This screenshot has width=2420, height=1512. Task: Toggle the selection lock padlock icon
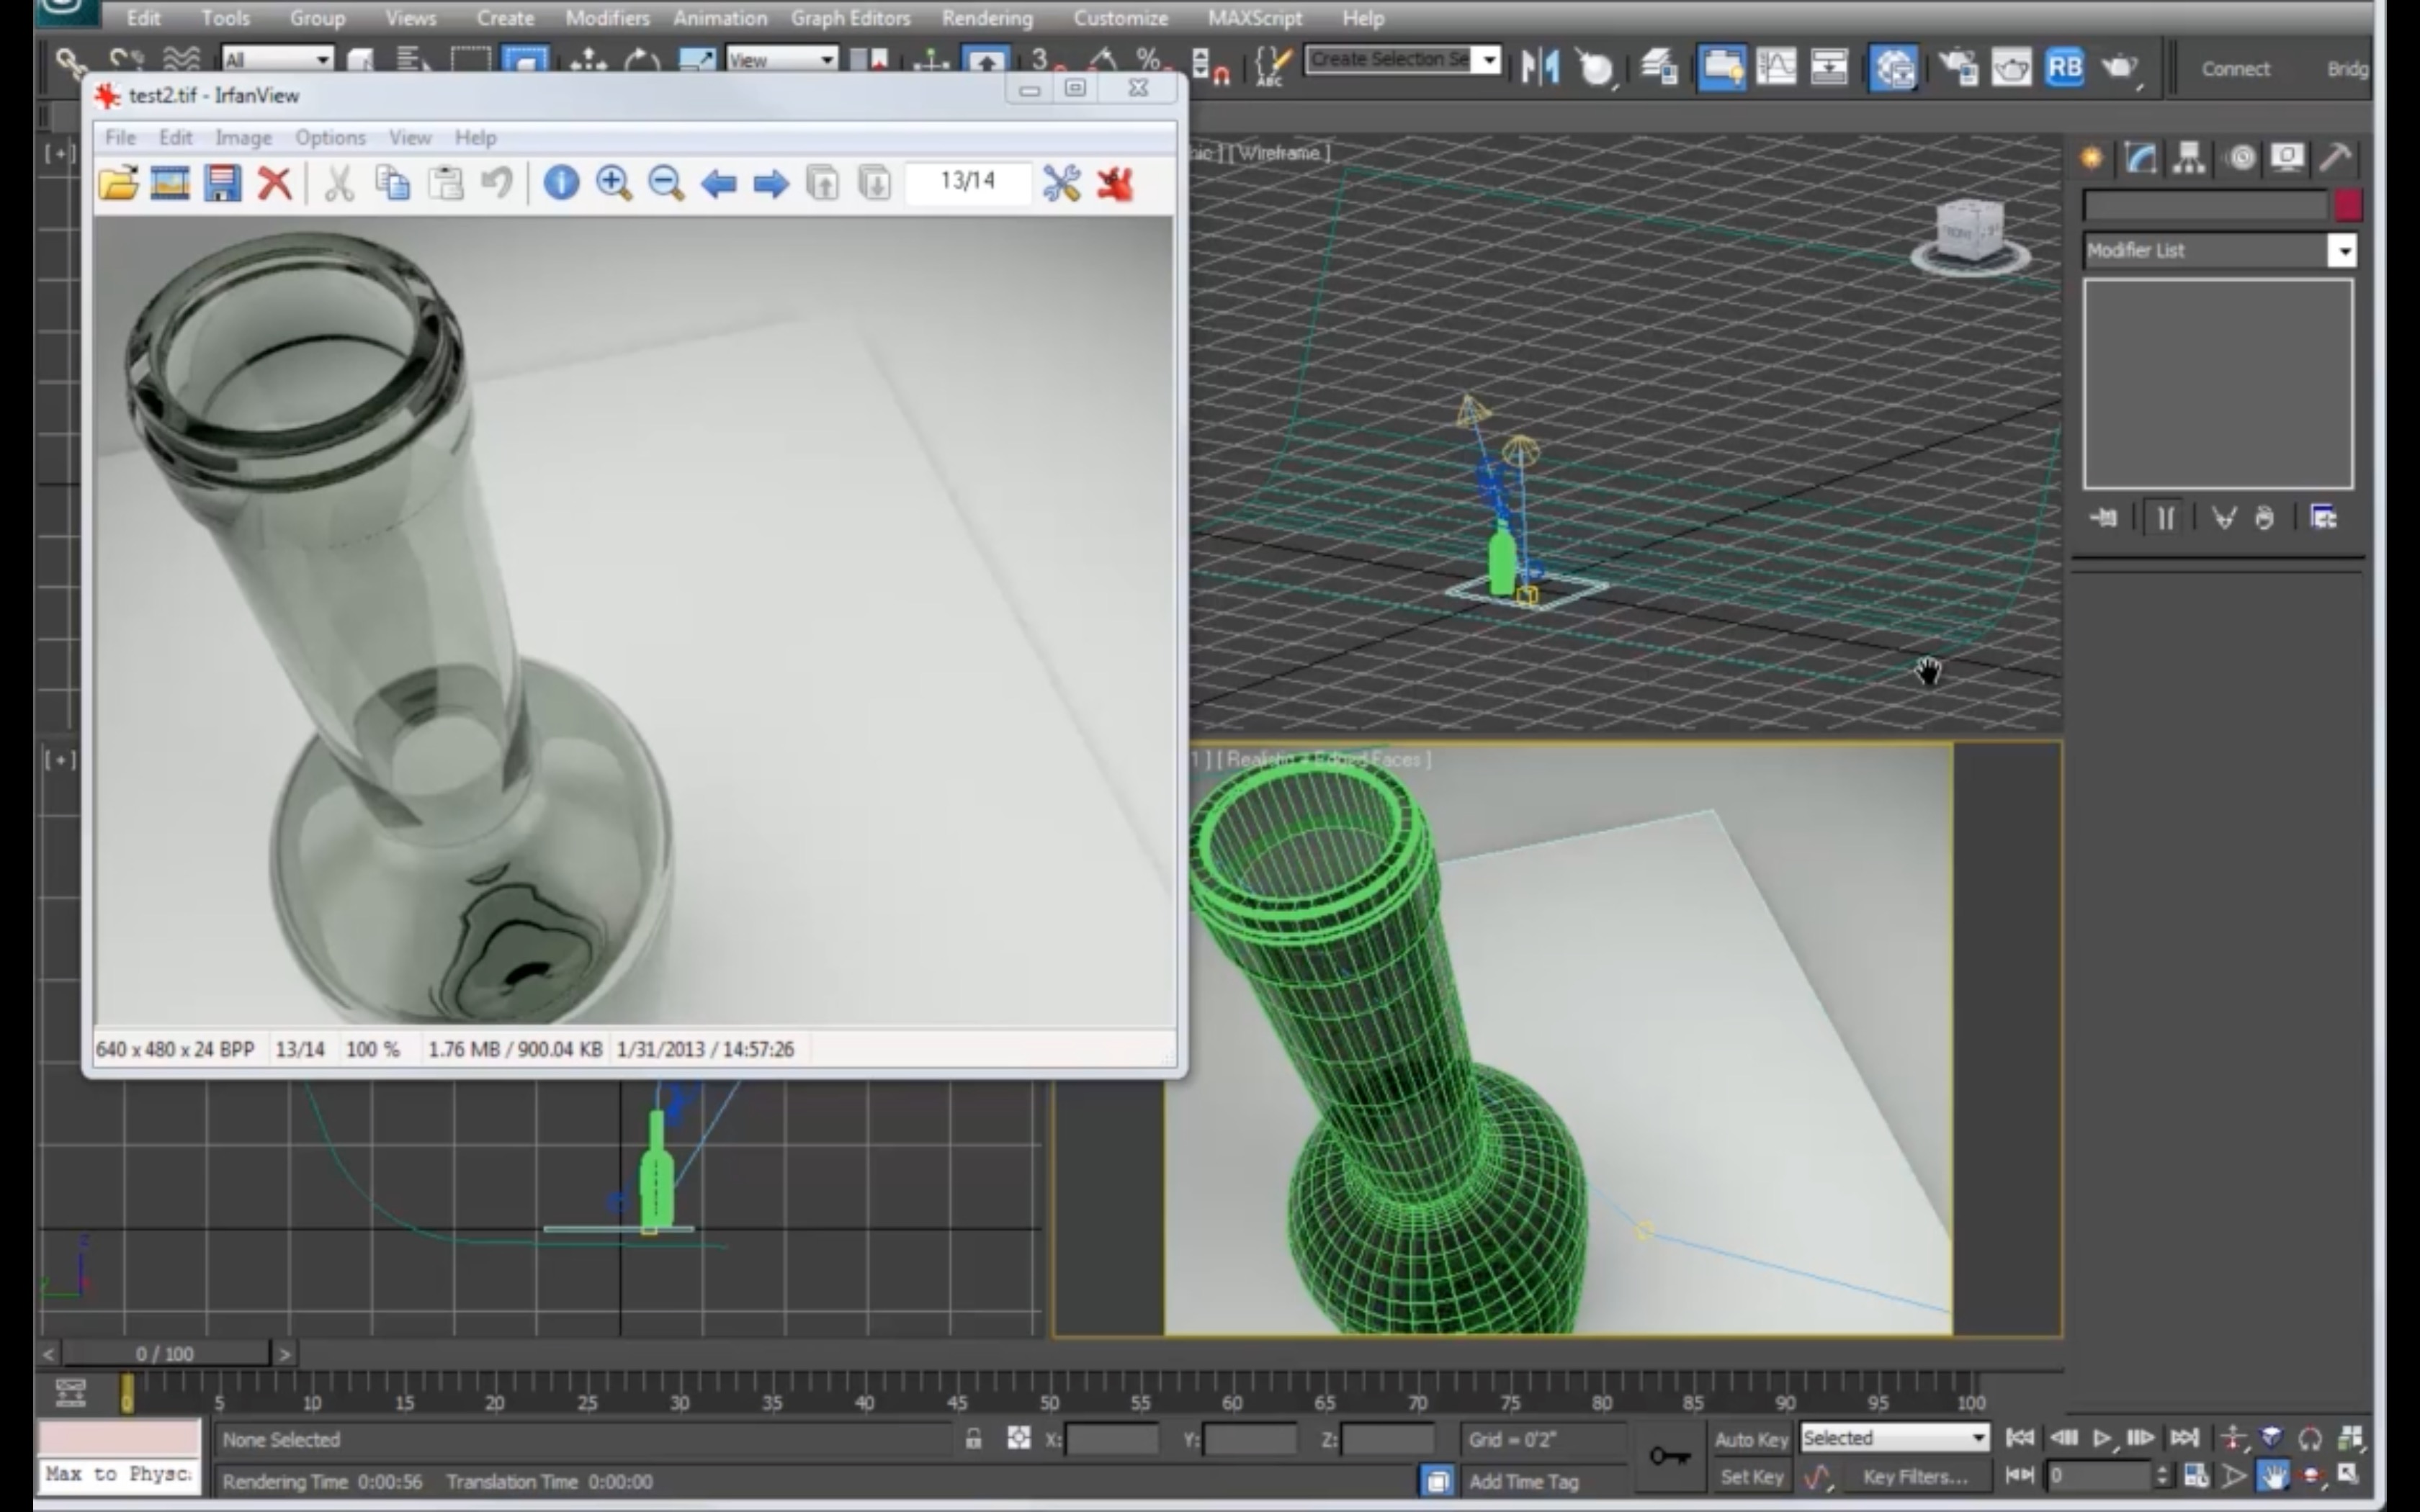coord(973,1439)
